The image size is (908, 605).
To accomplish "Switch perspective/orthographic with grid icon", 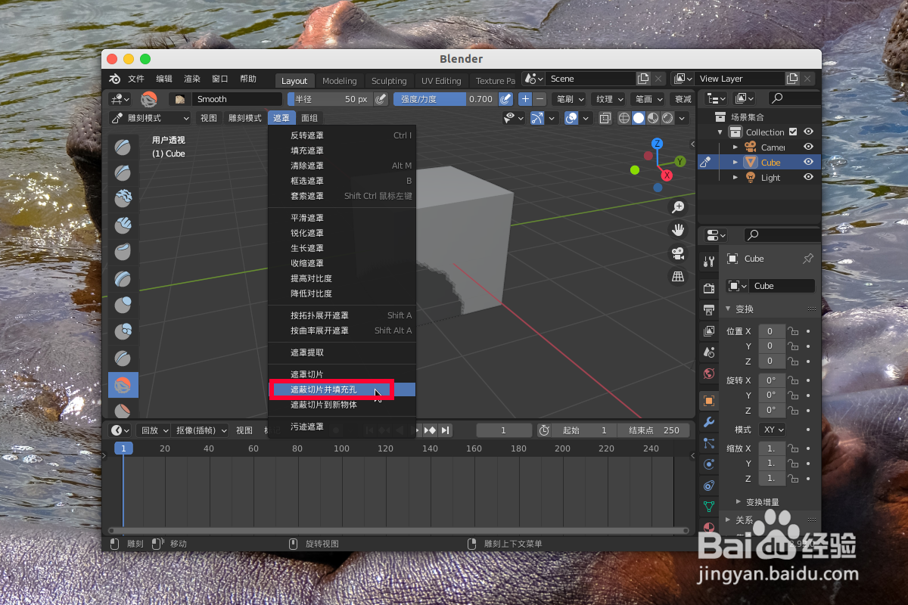I will (x=678, y=276).
